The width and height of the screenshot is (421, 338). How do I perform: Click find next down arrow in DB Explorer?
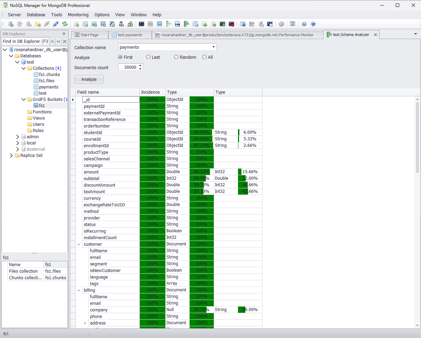(58, 41)
